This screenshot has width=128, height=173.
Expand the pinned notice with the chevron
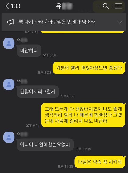coord(120,22)
